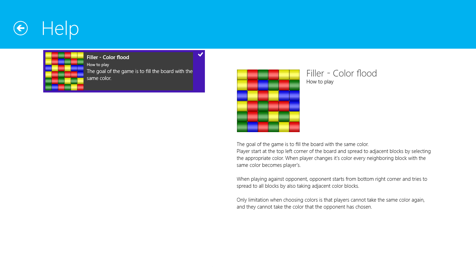Viewport: 476px width, 267px height.
Task: Click the paragraph starting 'When playing against opponent'
Action: (x=332, y=183)
